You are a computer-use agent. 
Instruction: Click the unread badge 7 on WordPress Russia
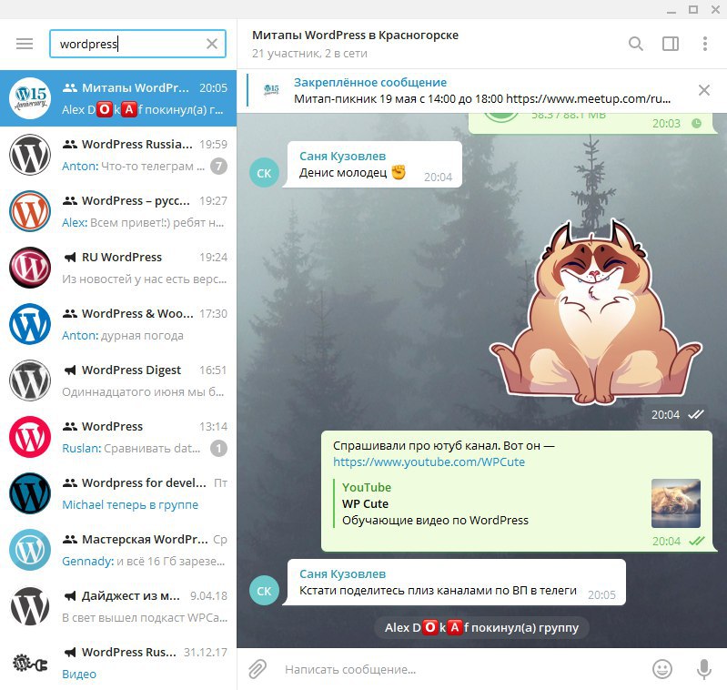(x=219, y=166)
